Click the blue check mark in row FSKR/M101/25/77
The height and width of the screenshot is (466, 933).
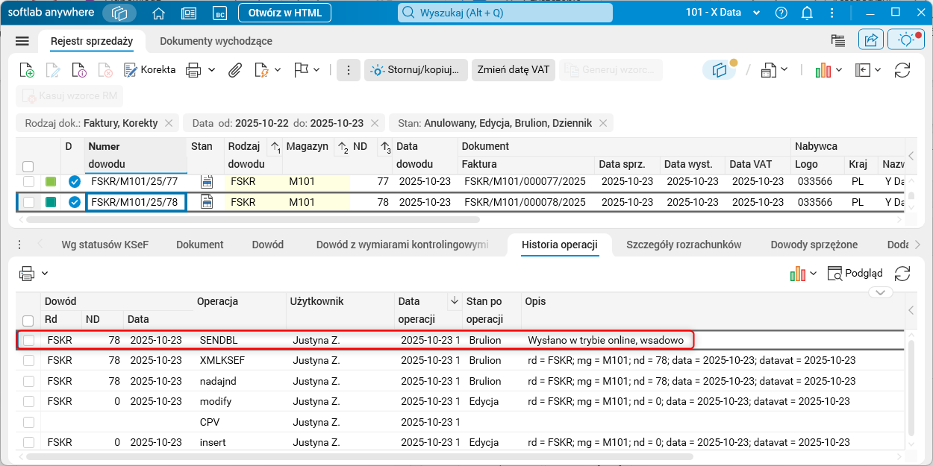[x=75, y=181]
